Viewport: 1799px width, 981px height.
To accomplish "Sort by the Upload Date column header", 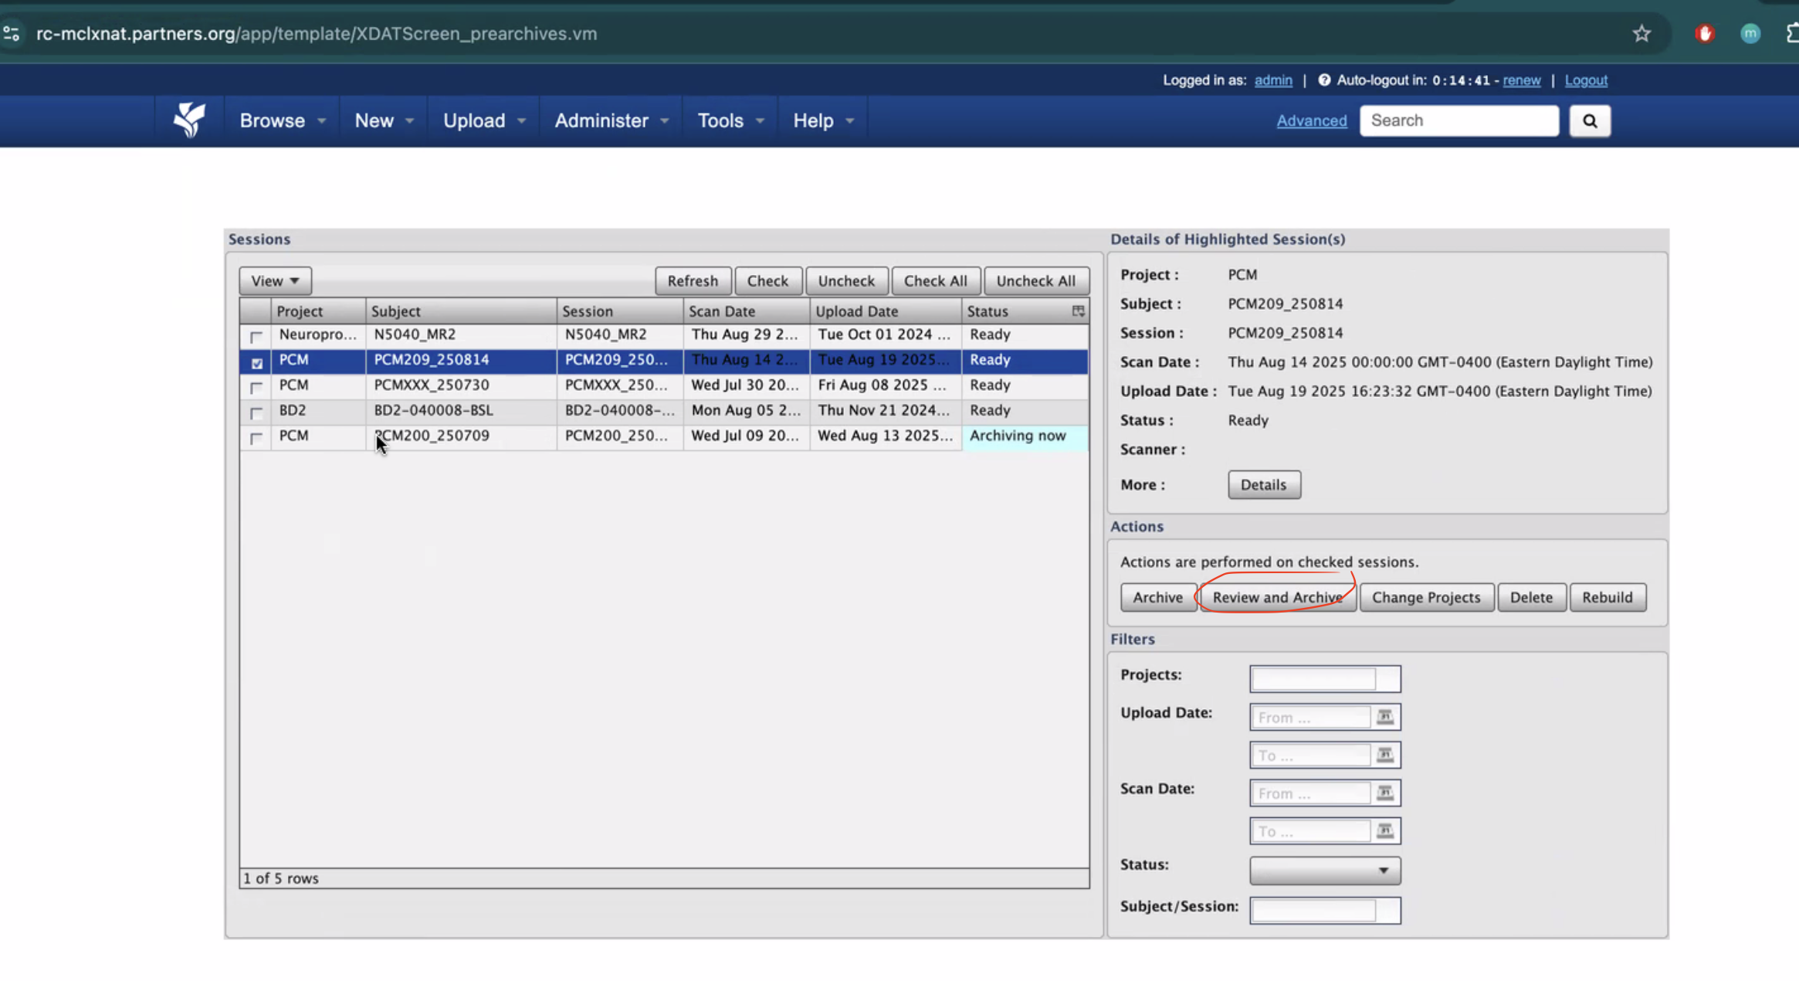I will [x=886, y=311].
